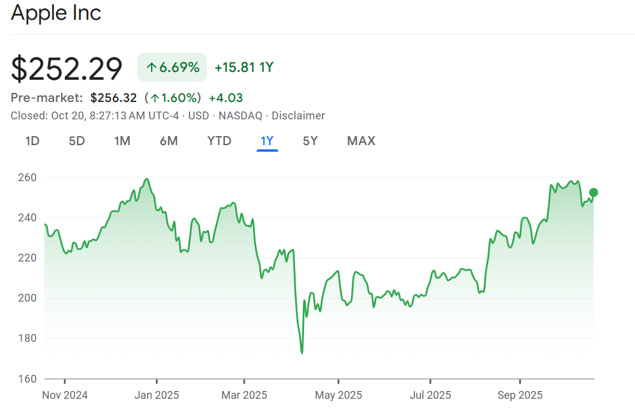
Task: Click the $252.29 current price
Action: tap(67, 68)
